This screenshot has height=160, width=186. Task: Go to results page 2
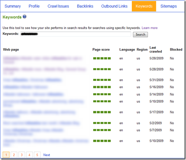[x=14, y=155]
